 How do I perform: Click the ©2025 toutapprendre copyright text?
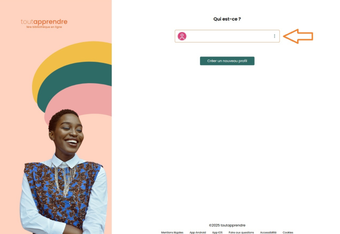[227, 225]
